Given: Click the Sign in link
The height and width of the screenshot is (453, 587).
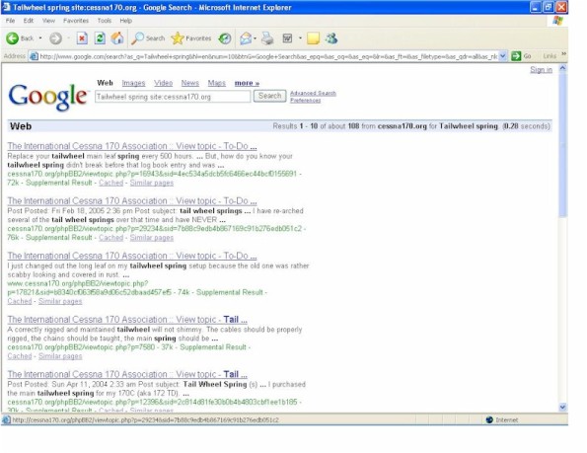Looking at the screenshot, I should (541, 70).
